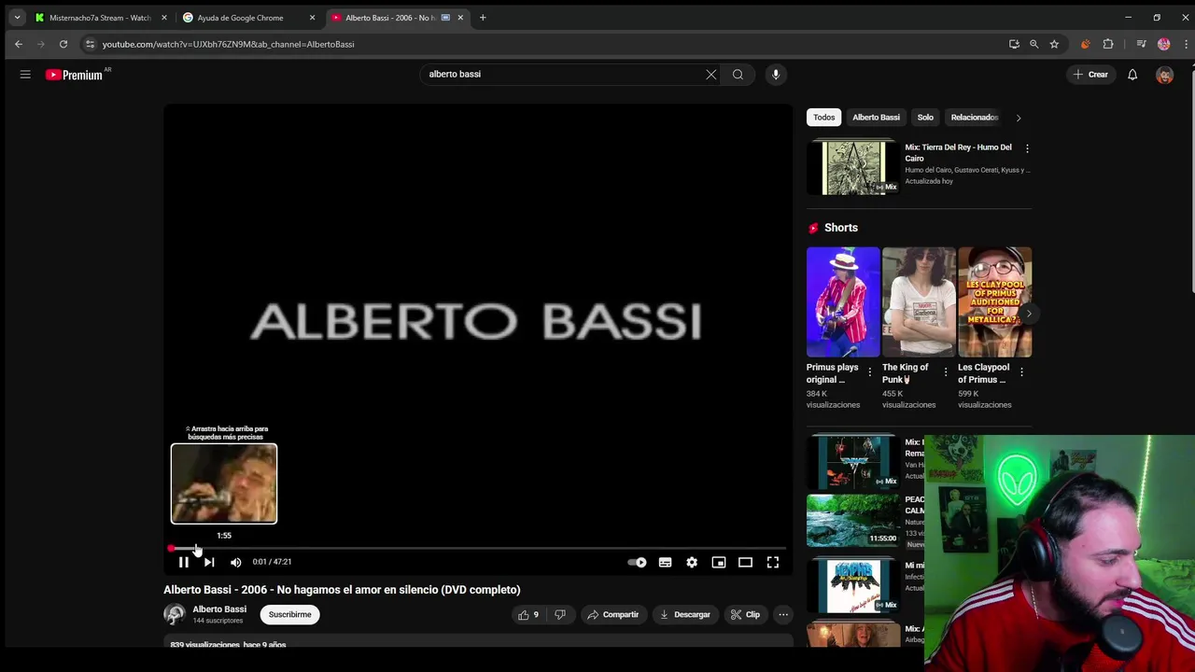Image resolution: width=1195 pixels, height=672 pixels.
Task: Clear the search box text
Action: pos(711,75)
